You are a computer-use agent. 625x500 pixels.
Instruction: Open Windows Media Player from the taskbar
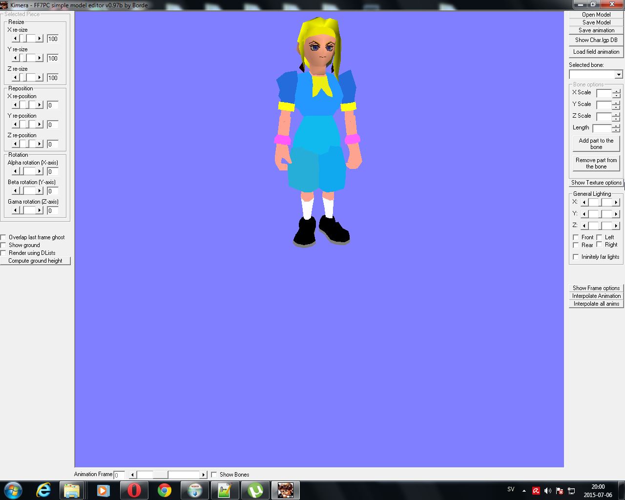(103, 490)
